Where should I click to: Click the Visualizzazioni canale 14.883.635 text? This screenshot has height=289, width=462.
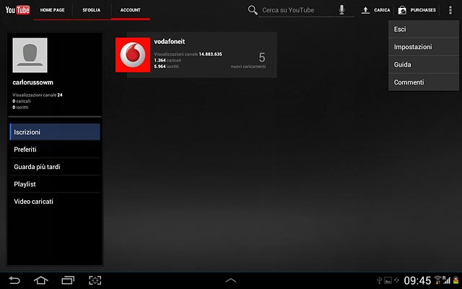click(188, 54)
